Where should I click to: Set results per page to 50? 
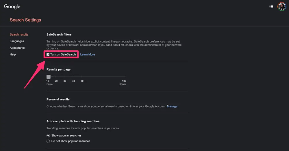(x=82, y=77)
